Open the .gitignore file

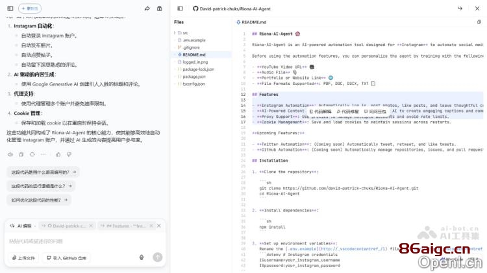pos(191,47)
